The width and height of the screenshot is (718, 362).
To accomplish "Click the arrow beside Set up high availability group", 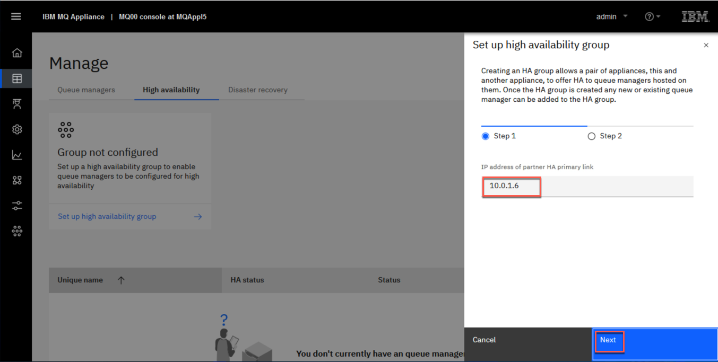I will (x=198, y=217).
